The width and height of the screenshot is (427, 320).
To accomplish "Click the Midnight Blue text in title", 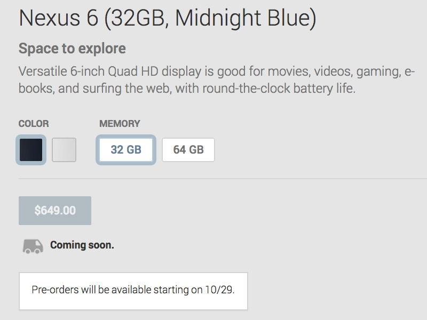I will 243,18.
